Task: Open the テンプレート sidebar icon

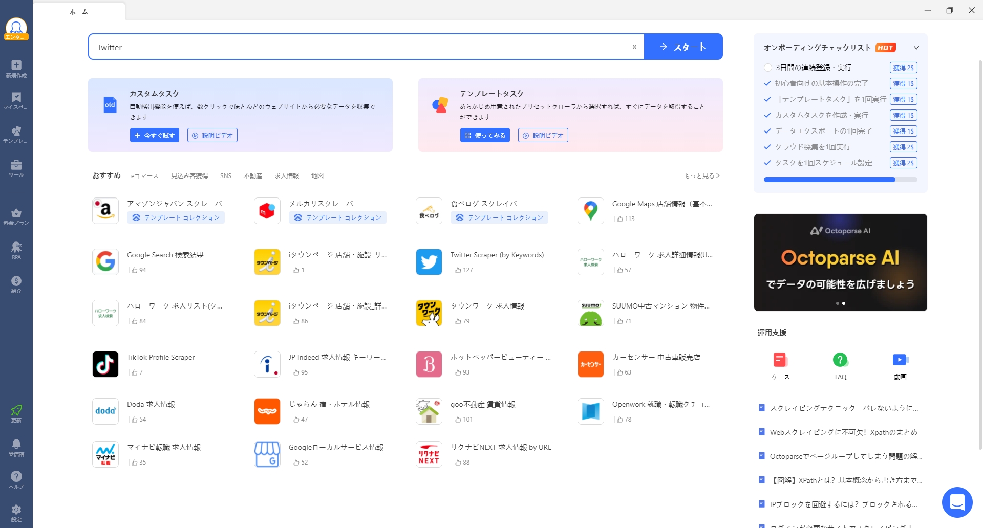Action: pos(16,135)
